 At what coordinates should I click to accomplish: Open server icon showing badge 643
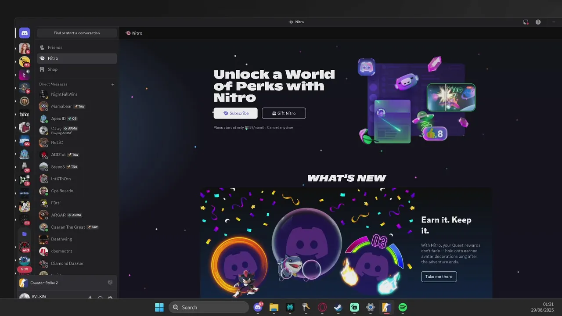(24, 247)
